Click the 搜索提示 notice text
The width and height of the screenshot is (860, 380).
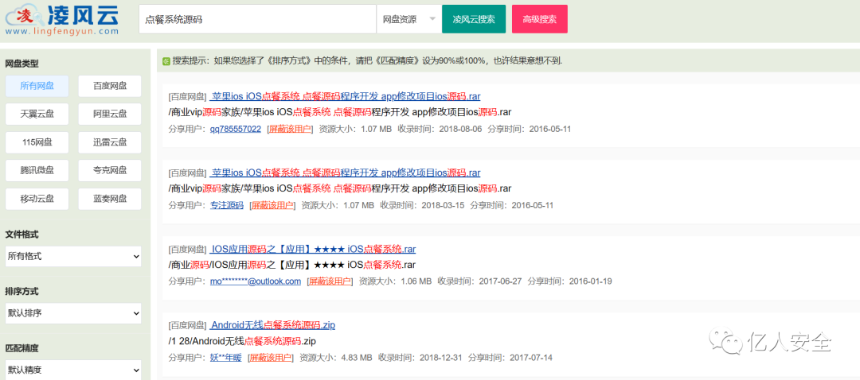click(x=367, y=60)
